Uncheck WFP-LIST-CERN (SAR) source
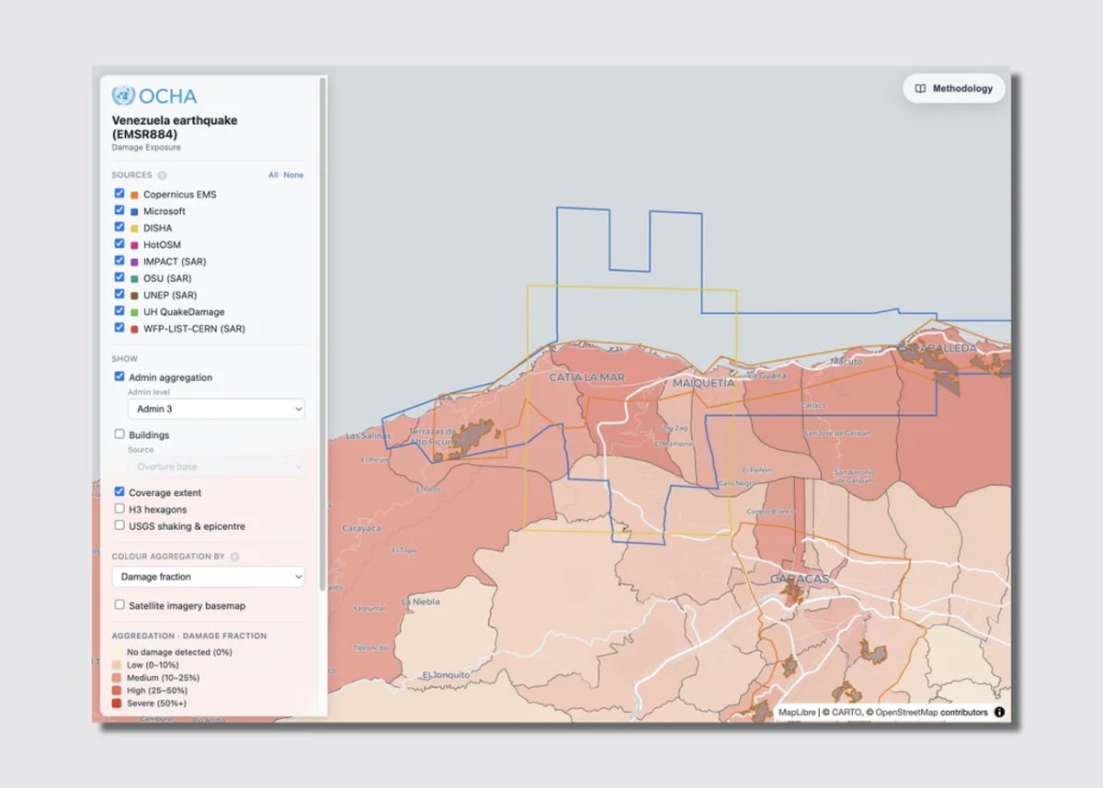This screenshot has width=1103, height=788. tap(119, 328)
